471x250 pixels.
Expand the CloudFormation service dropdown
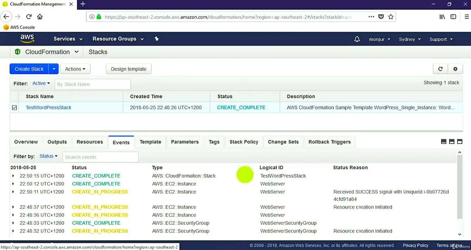point(76,52)
